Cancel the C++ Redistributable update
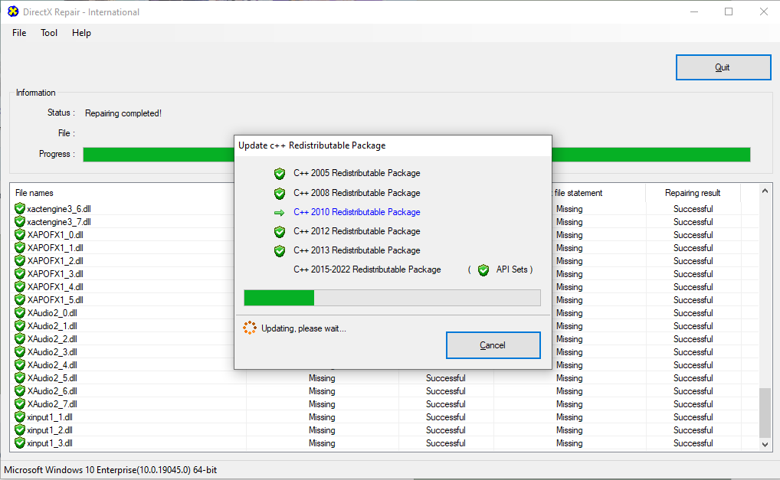This screenshot has height=480, width=780. (493, 345)
